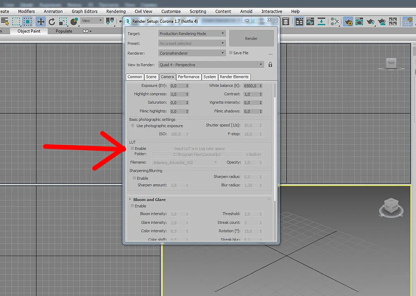Open the Layer Explorer toggle icon
Screen dimensions: 416x296
pyautogui.click(x=286, y=22)
